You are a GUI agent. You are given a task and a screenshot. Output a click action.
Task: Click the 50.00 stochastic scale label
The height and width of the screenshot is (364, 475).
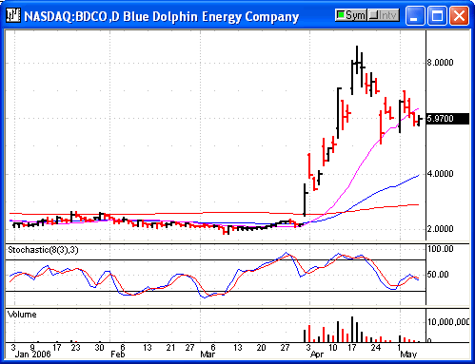click(438, 275)
